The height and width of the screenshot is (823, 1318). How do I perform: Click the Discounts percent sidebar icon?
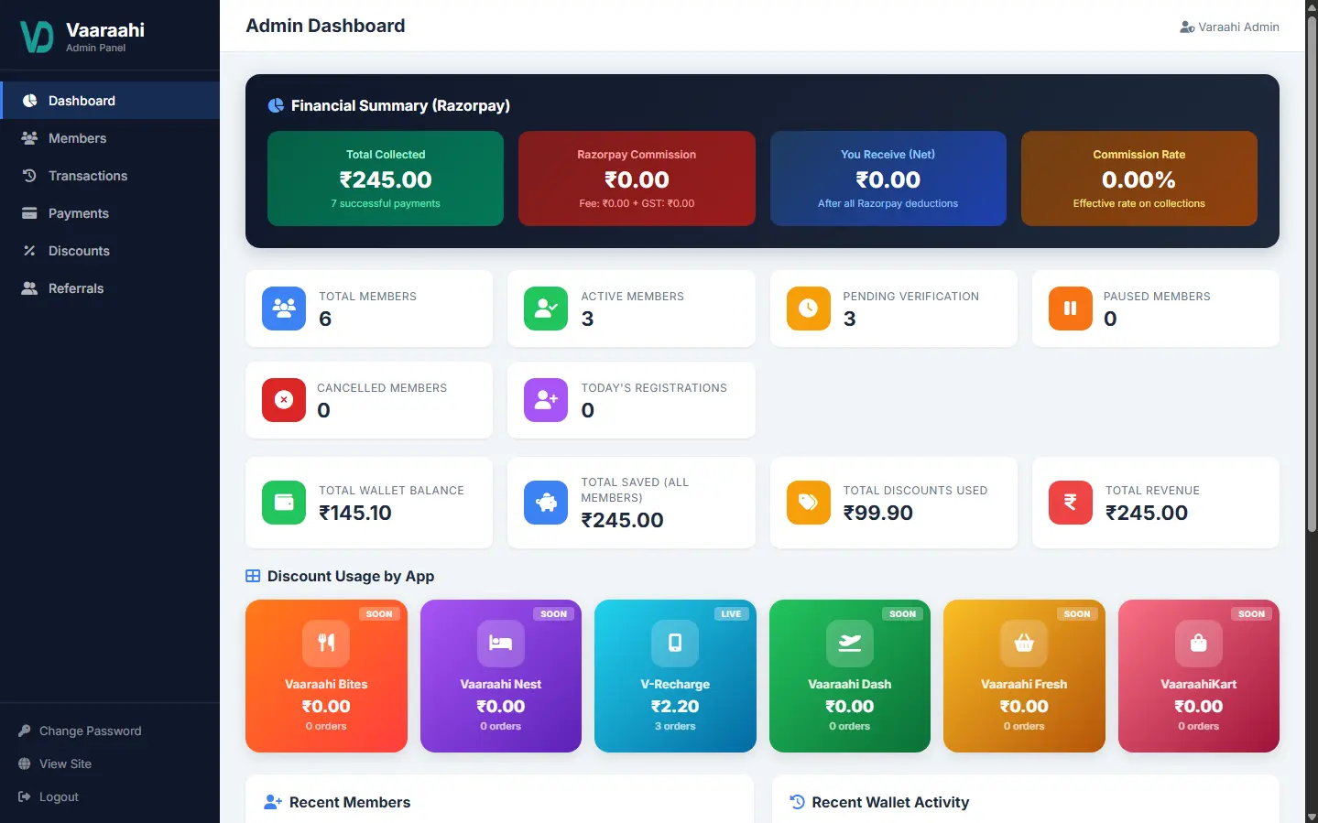pyautogui.click(x=29, y=251)
